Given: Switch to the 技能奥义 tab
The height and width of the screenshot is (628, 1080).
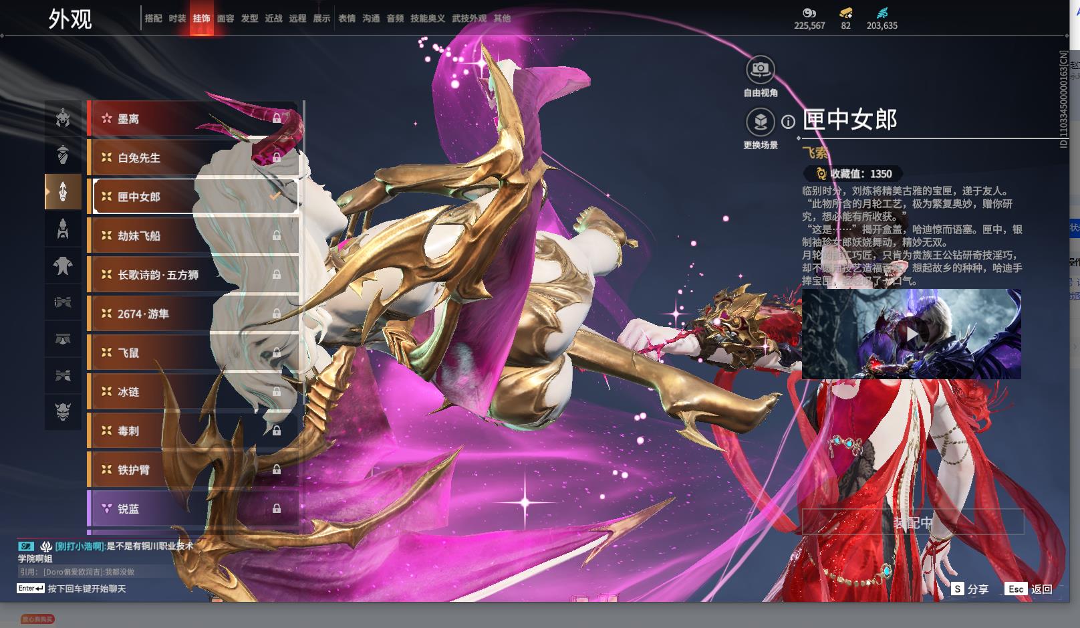Looking at the screenshot, I should (x=427, y=19).
